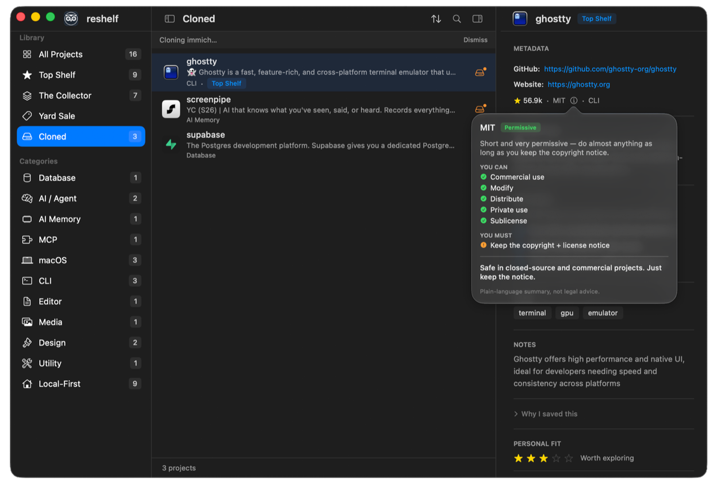The width and height of the screenshot is (713, 484).
Task: Select the AI Memory category
Action: pos(81,219)
